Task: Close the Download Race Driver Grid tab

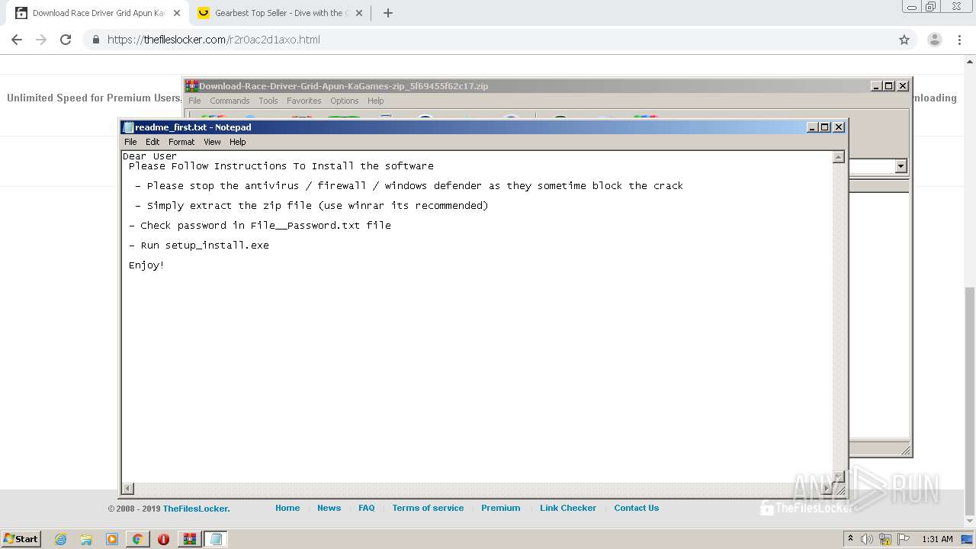Action: (176, 13)
